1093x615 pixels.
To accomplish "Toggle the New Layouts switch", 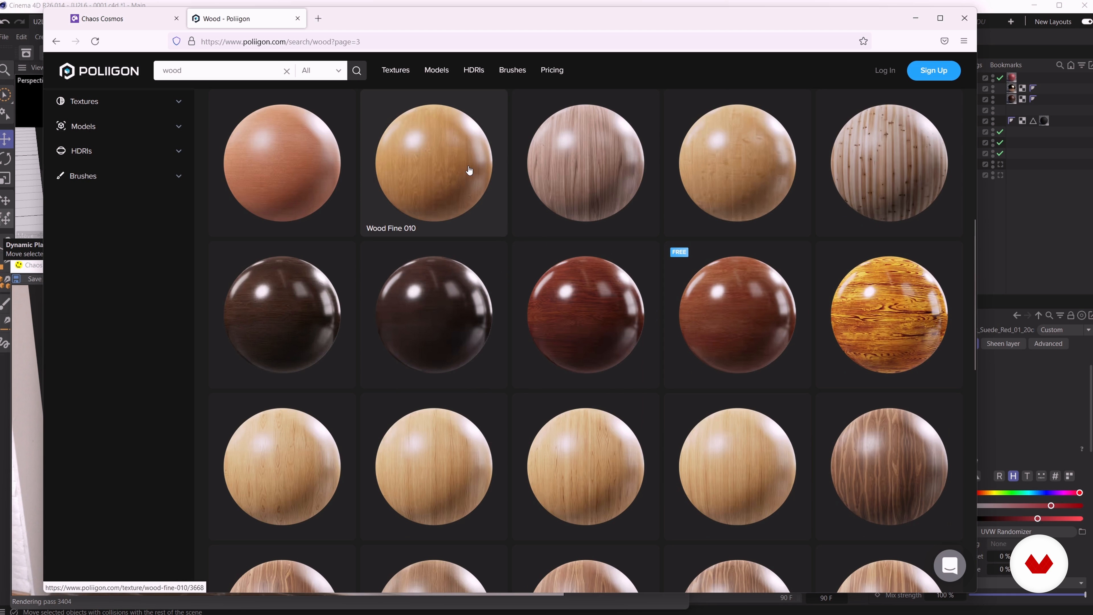I will click(1087, 22).
